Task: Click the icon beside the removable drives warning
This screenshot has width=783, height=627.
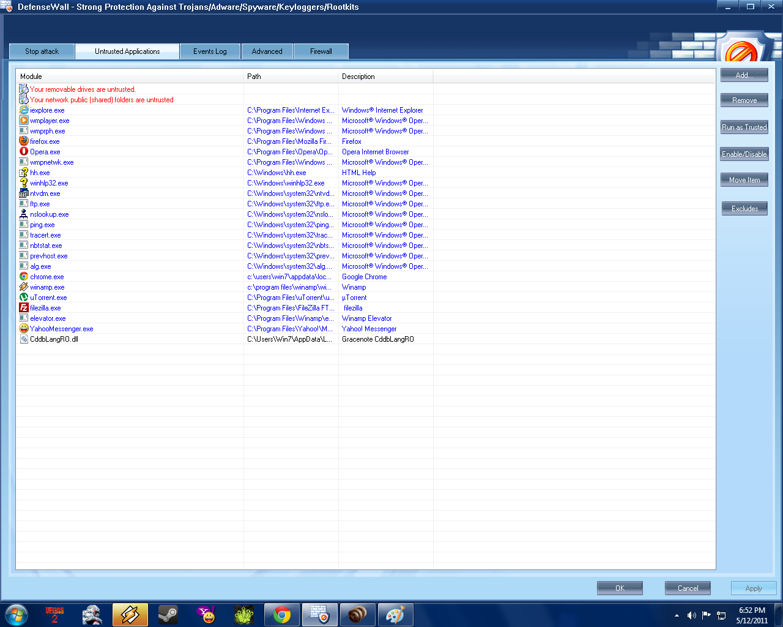Action: [x=24, y=89]
